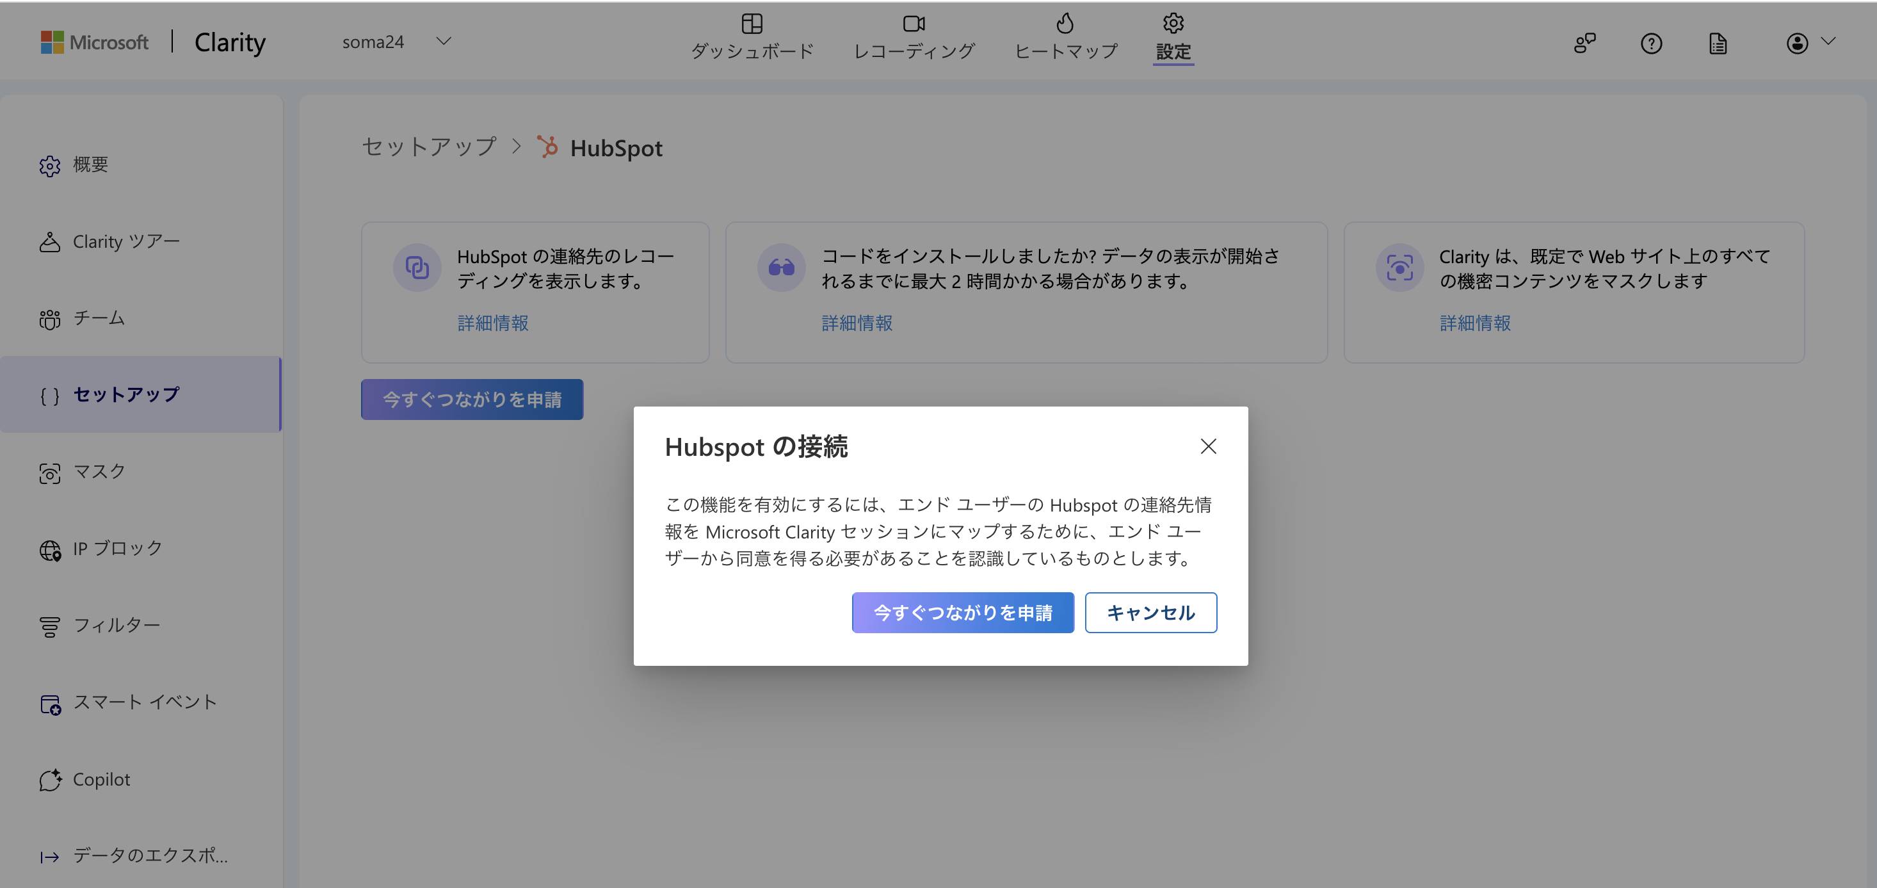Click 詳細情報 link on second info card
The height and width of the screenshot is (888, 1877).
(x=857, y=322)
